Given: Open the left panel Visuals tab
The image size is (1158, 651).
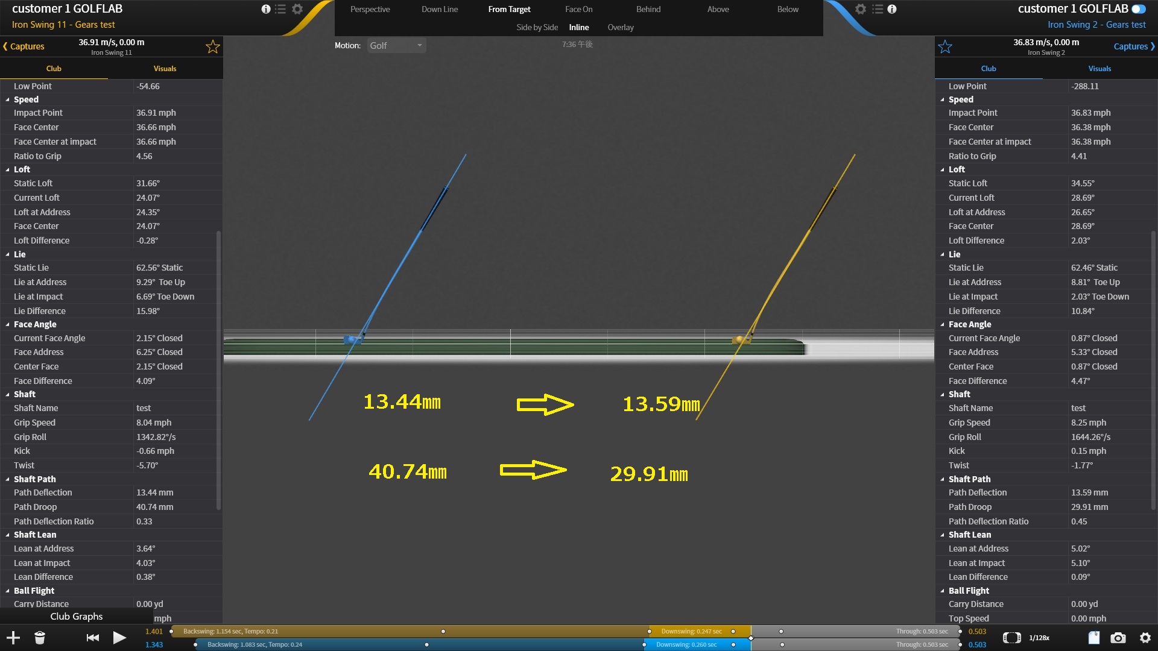Looking at the screenshot, I should pyautogui.click(x=165, y=69).
